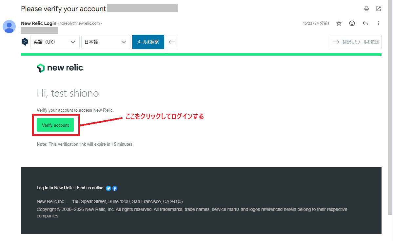Click the green Verify account button
Image resolution: width=393 pixels, height=241 pixels.
coord(55,125)
